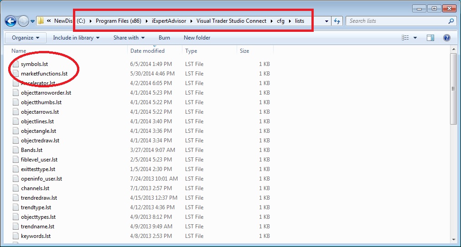Select file icon of Bands.lst

coord(16,150)
